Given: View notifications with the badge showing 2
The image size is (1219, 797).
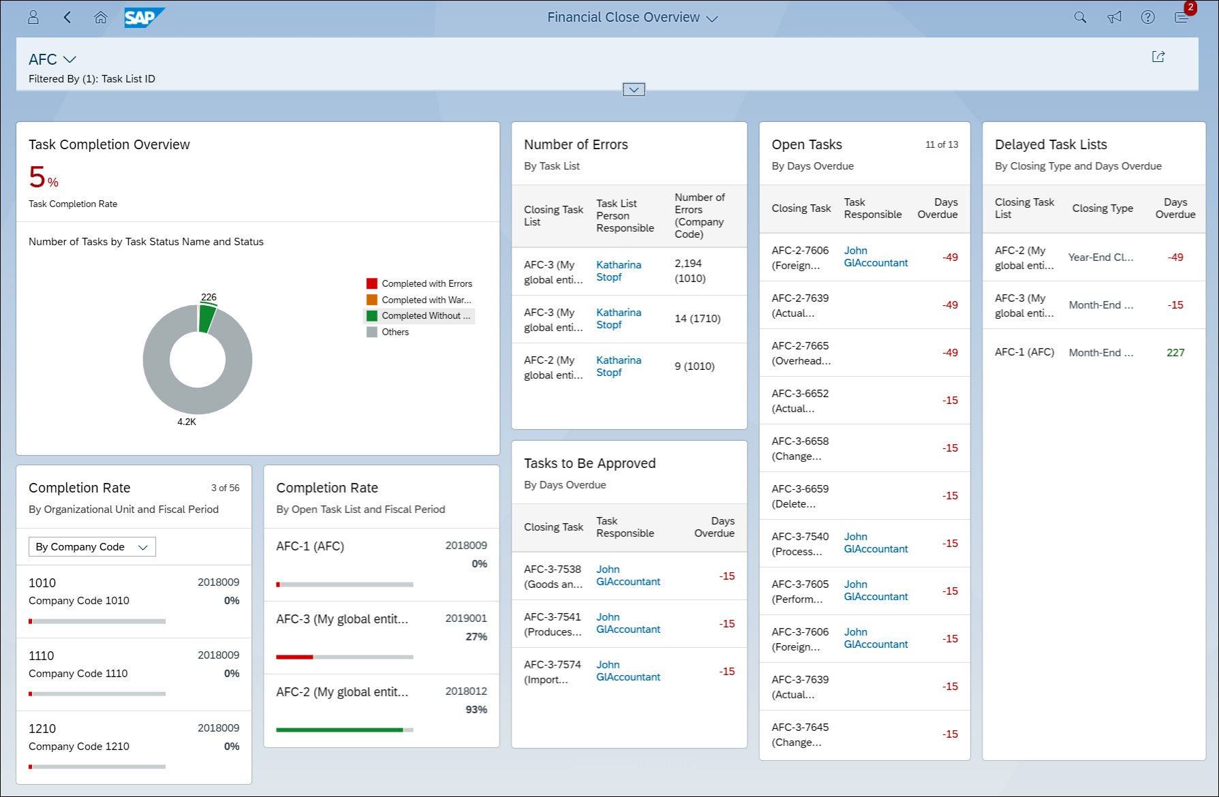Looking at the screenshot, I should click(x=1182, y=17).
